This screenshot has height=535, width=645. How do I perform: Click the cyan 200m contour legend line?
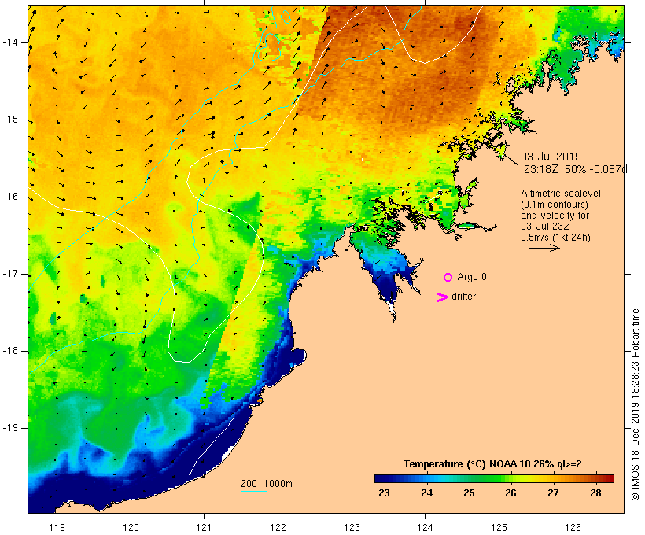click(254, 491)
